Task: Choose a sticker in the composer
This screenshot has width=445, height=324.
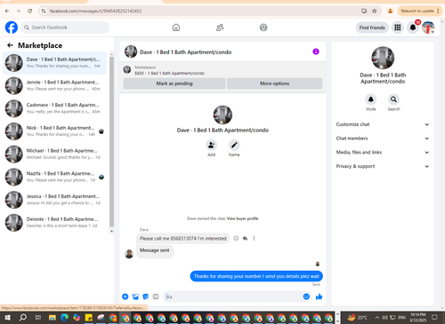Action: click(146, 296)
